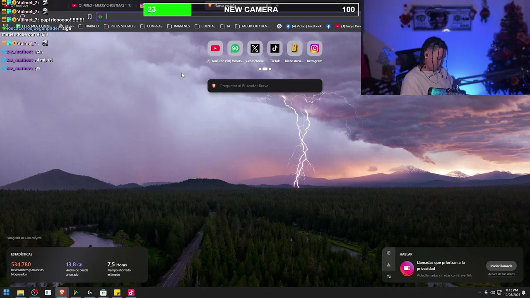Click the Fotografía de Dan Meyers credit
The width and height of the screenshot is (530, 298).
point(24,238)
